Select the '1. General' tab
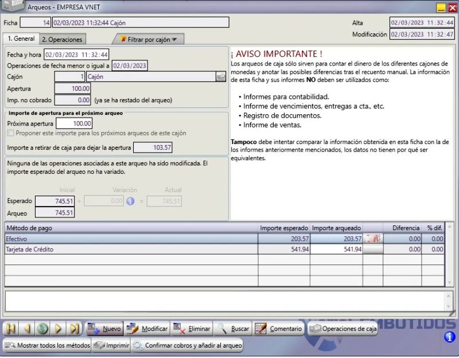Image resolution: width=459 pixels, height=358 pixels. (21, 38)
